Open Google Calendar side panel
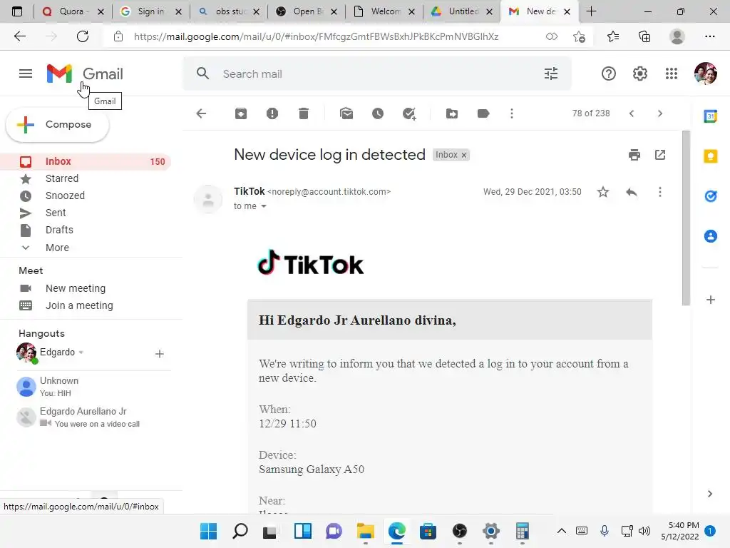 coord(711,116)
